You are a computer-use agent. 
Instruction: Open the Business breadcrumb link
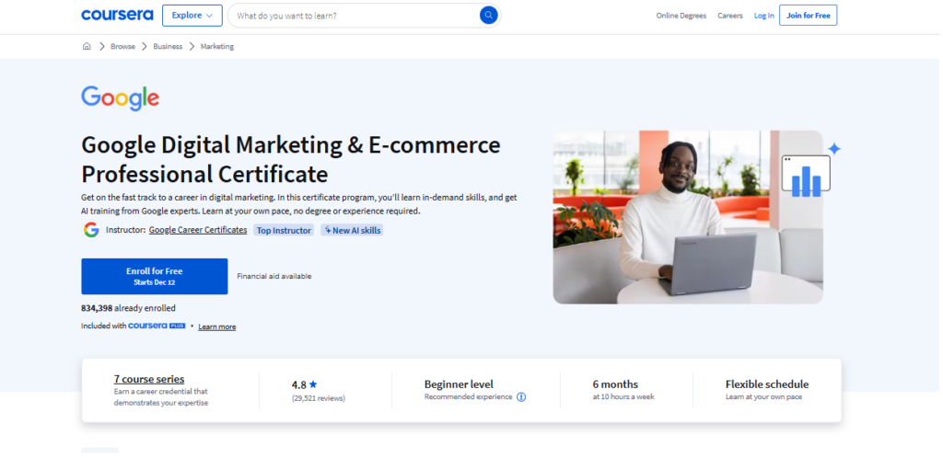coord(168,46)
